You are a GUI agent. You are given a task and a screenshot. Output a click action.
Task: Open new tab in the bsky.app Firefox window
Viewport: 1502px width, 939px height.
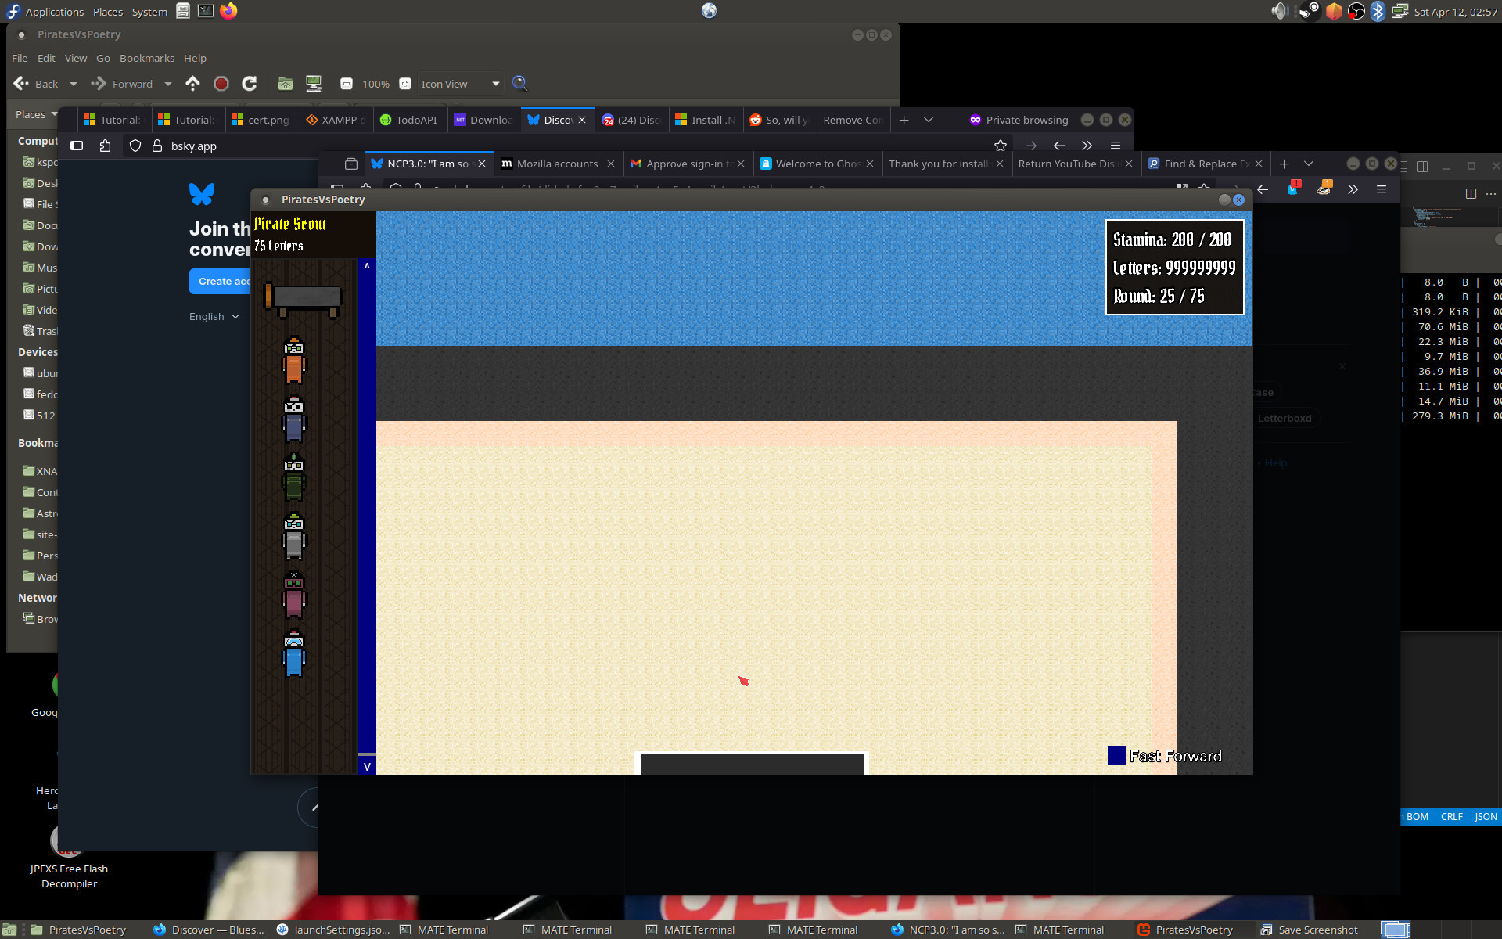pos(904,120)
